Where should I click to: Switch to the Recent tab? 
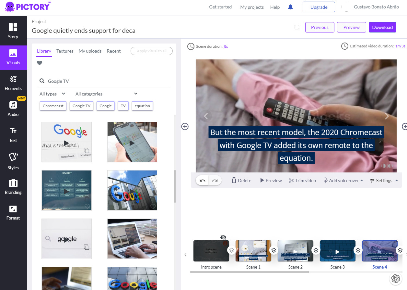pos(114,51)
